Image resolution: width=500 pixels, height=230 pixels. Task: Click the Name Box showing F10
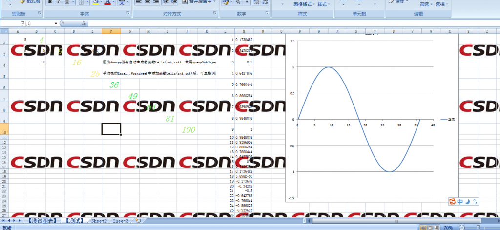(27, 23)
